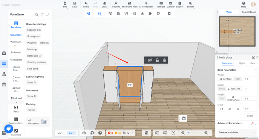Open All Ornament folder
The width and height of the screenshot is (259, 139).
(38, 122)
